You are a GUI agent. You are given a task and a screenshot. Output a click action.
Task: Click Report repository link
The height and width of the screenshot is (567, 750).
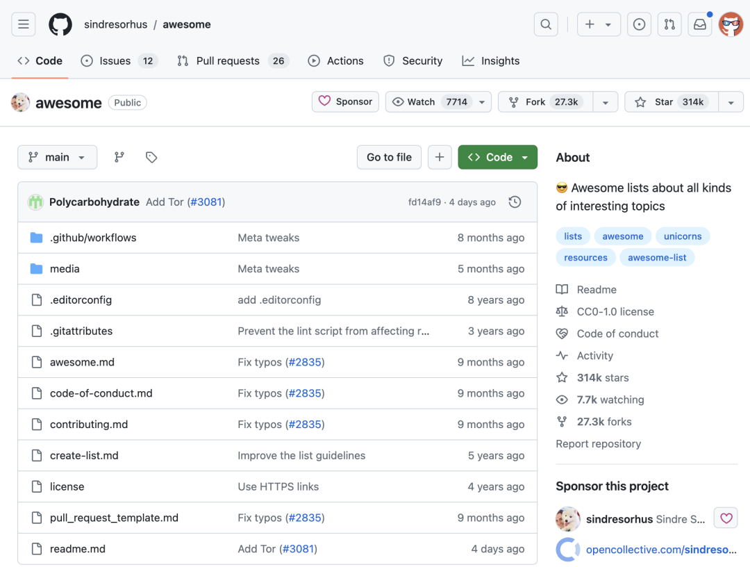point(599,443)
